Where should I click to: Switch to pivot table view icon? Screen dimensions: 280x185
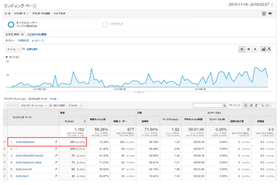click(268, 106)
